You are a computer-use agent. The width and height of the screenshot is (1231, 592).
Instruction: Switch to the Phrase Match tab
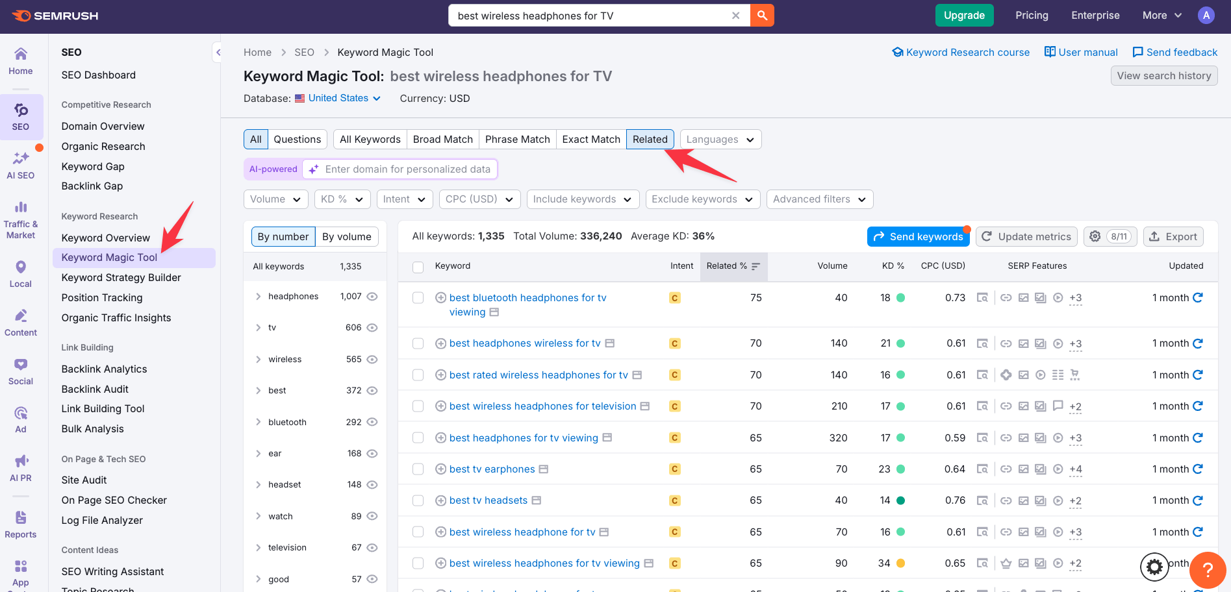(x=517, y=140)
